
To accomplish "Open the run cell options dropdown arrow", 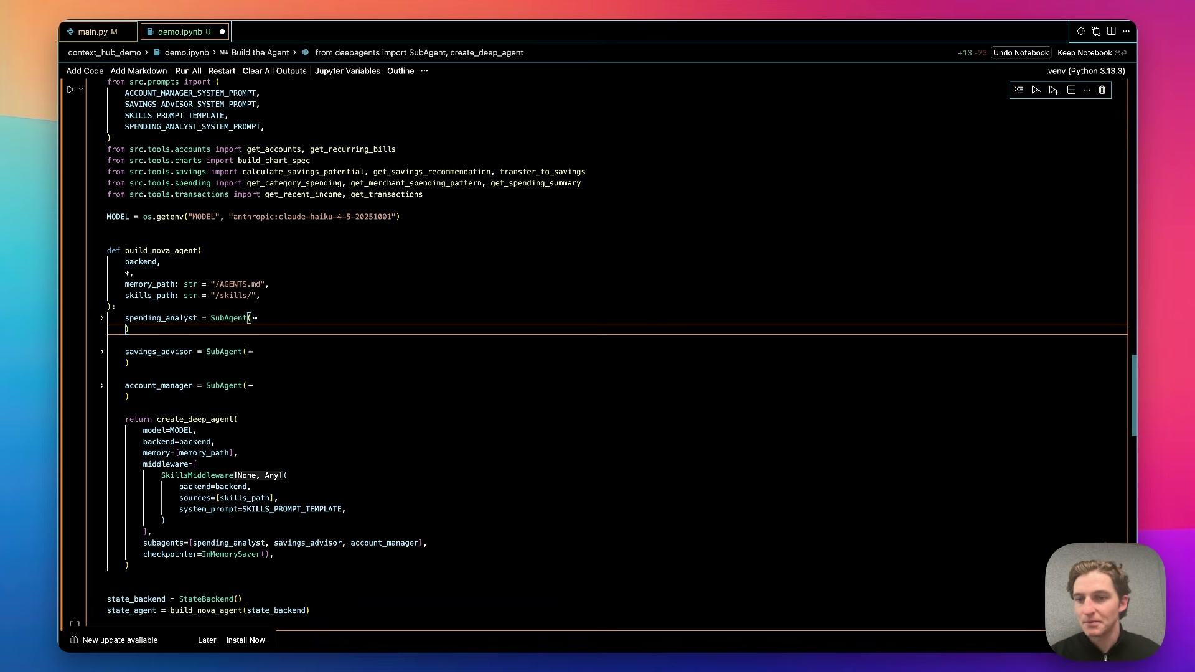I will tap(81, 90).
